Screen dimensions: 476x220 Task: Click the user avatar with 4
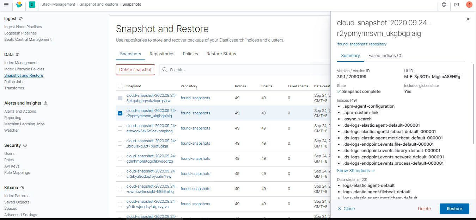469,5
